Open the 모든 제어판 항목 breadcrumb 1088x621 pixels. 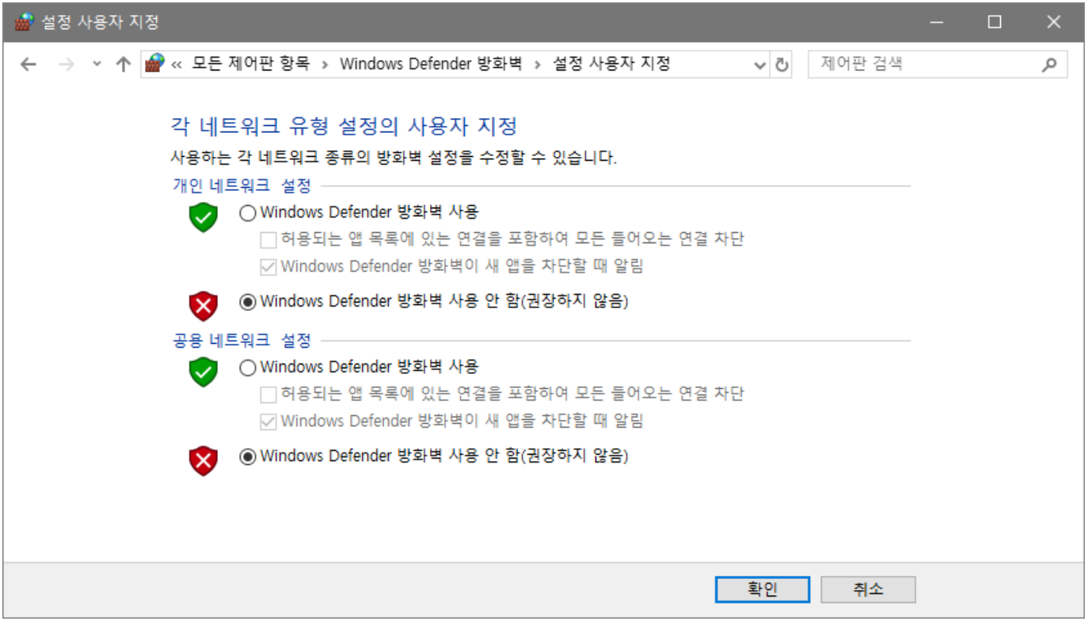coord(251,64)
